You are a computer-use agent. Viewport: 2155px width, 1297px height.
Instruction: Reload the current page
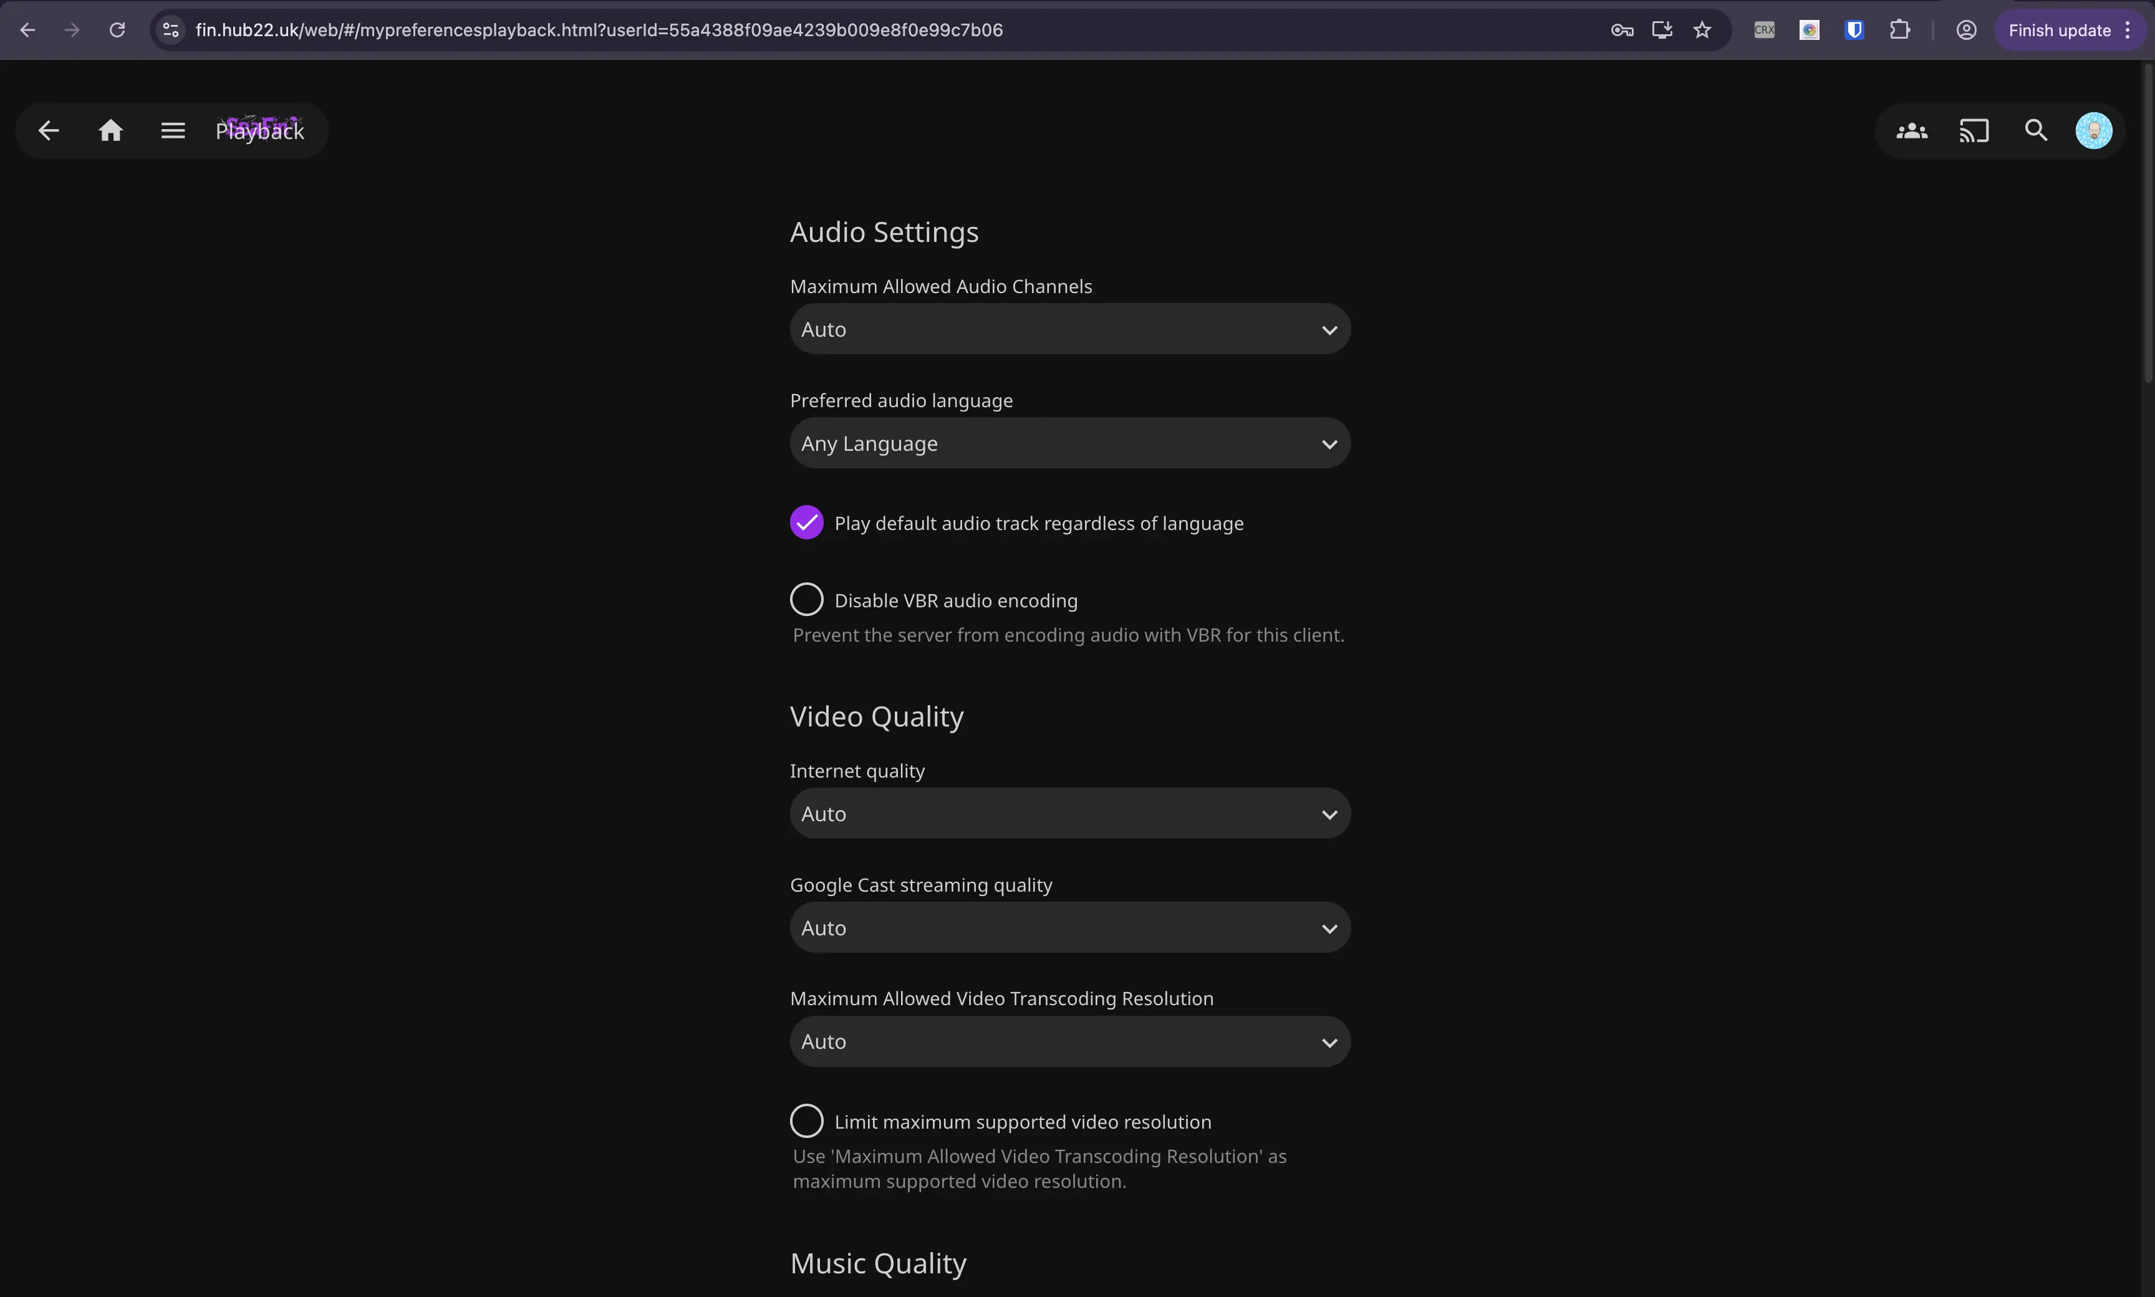tap(117, 29)
